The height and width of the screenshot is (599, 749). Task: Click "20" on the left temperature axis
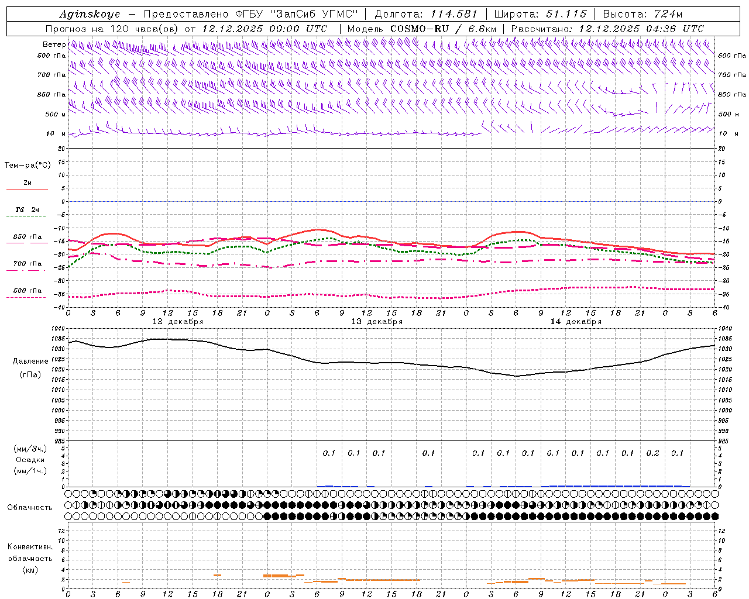tap(62, 149)
